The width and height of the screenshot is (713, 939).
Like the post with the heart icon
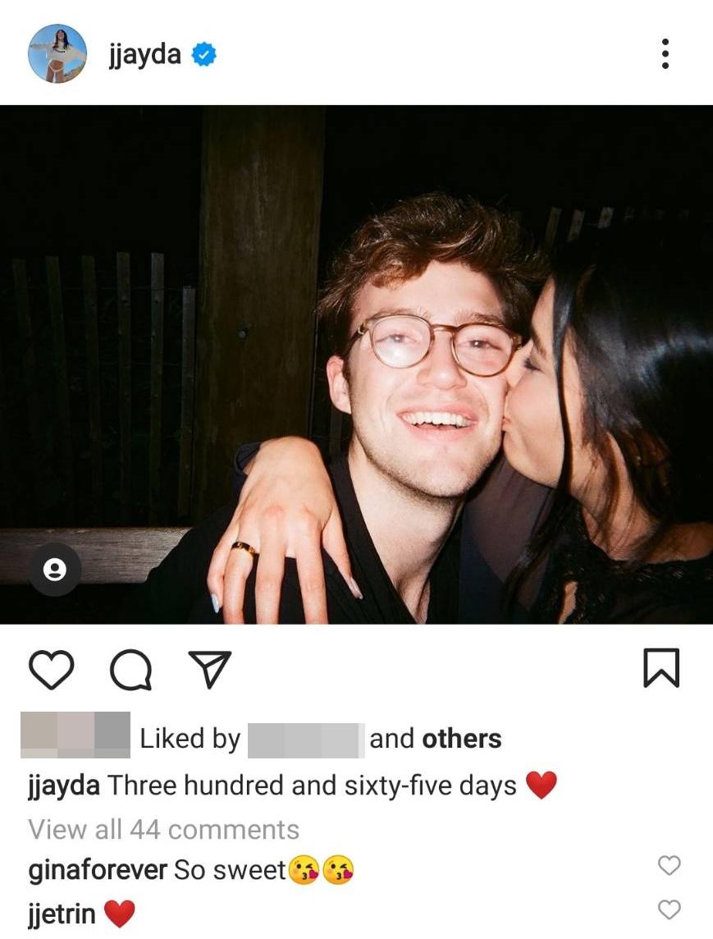(52, 669)
